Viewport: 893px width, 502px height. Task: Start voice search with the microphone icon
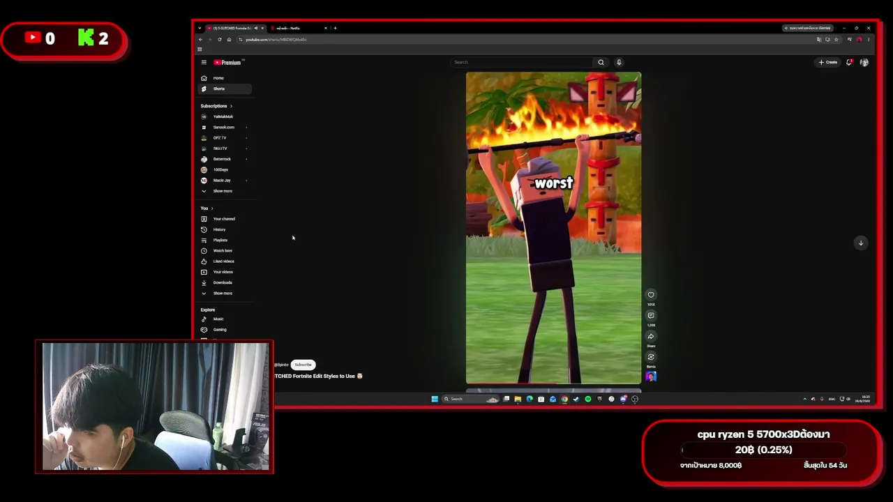click(x=619, y=62)
